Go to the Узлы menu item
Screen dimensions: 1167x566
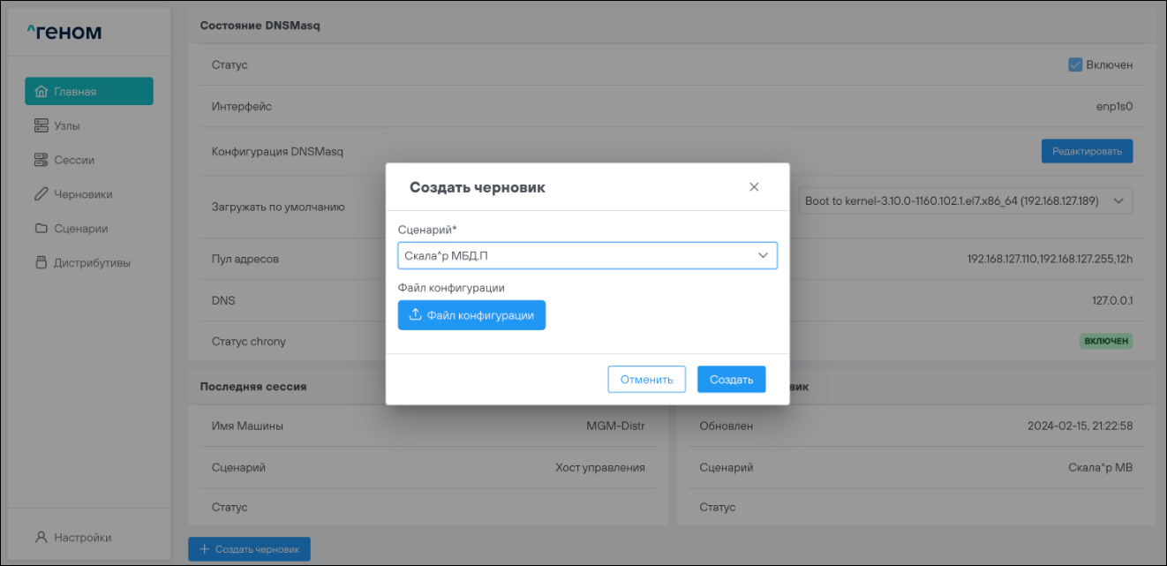67,126
